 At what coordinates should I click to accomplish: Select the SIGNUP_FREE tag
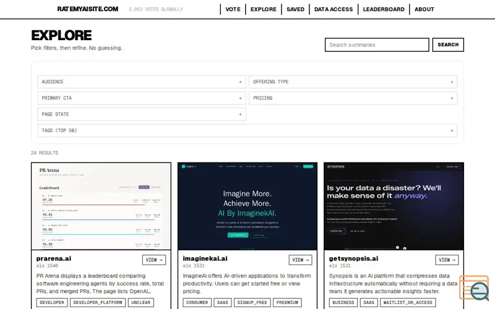click(x=252, y=302)
